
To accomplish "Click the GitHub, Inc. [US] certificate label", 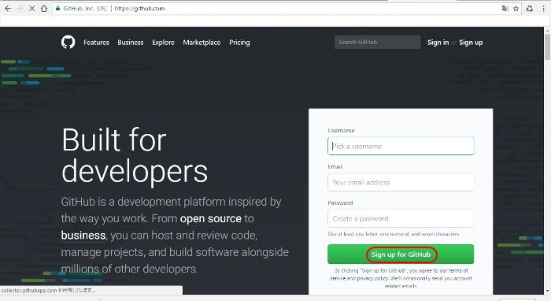I will click(85, 9).
